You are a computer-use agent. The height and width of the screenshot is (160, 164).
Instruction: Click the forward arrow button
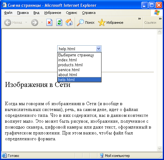35,23
